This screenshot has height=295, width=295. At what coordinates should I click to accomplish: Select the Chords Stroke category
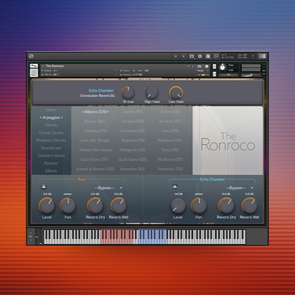[x=51, y=133]
